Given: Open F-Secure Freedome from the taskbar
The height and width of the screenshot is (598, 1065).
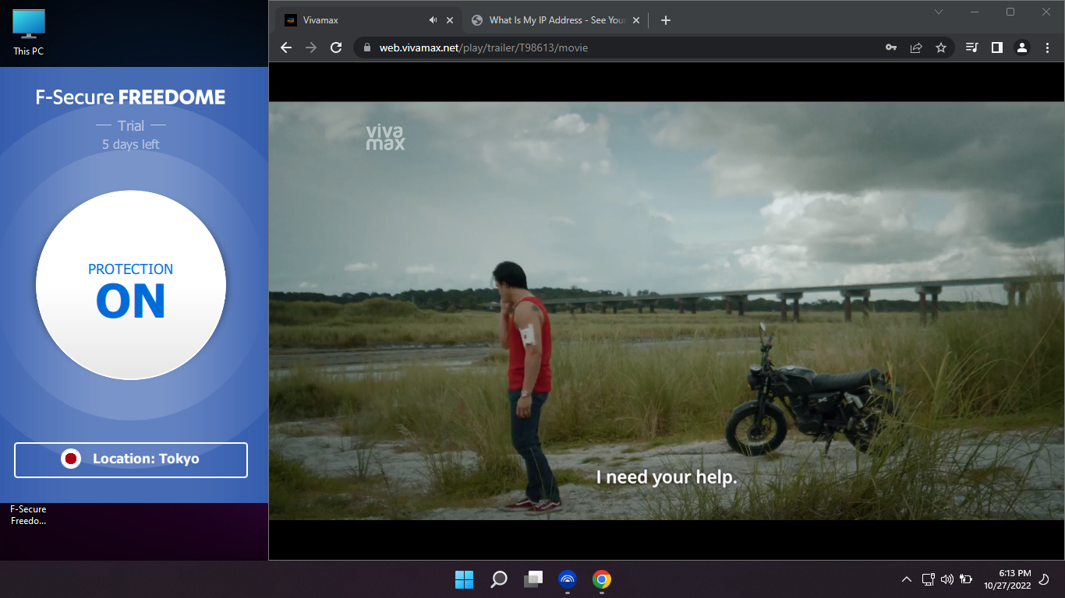Looking at the screenshot, I should coord(567,579).
